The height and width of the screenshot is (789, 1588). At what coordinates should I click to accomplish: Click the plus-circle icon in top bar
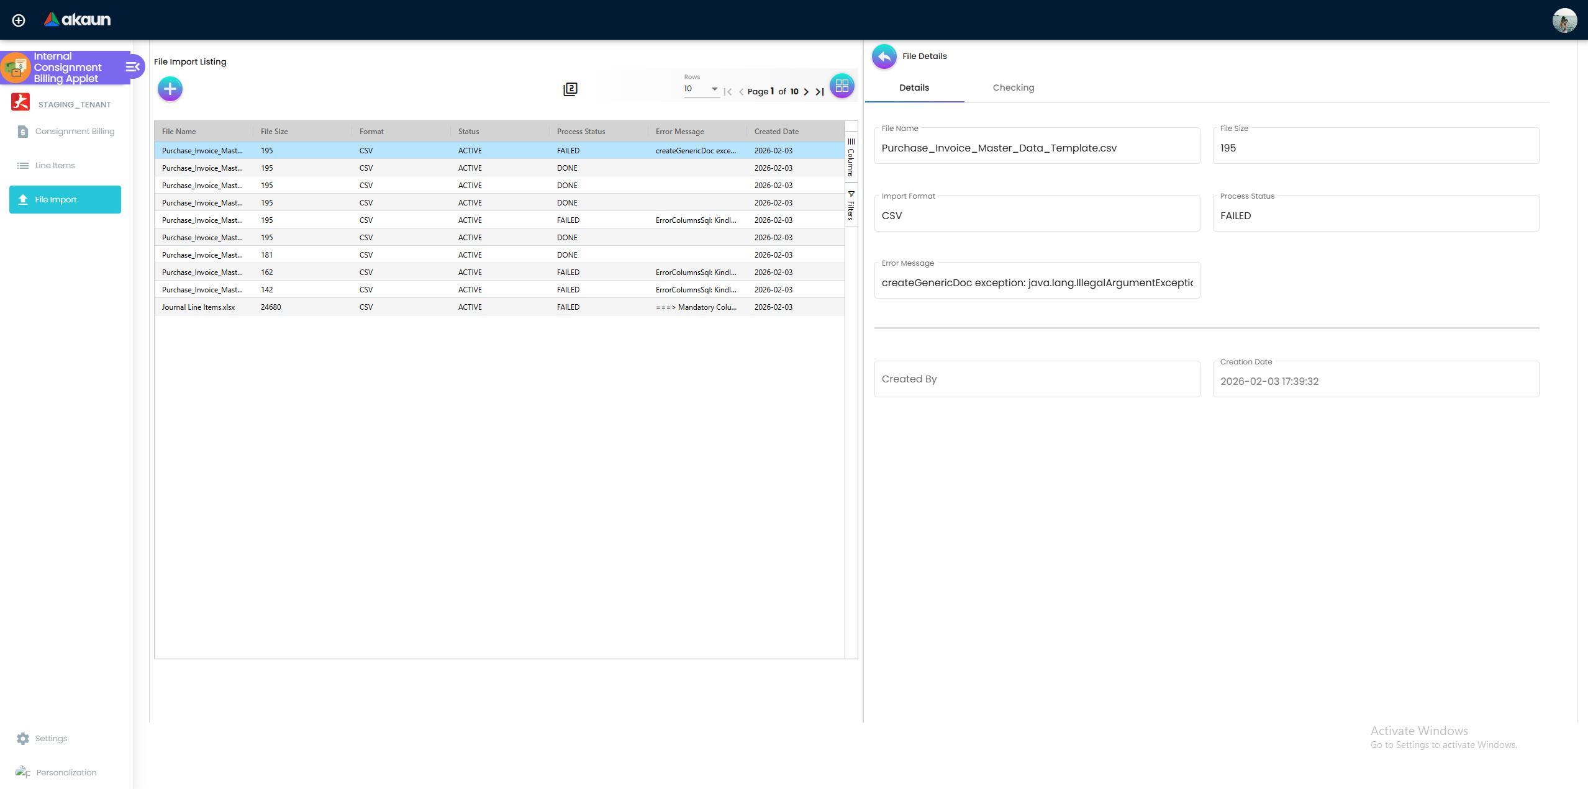(x=19, y=20)
